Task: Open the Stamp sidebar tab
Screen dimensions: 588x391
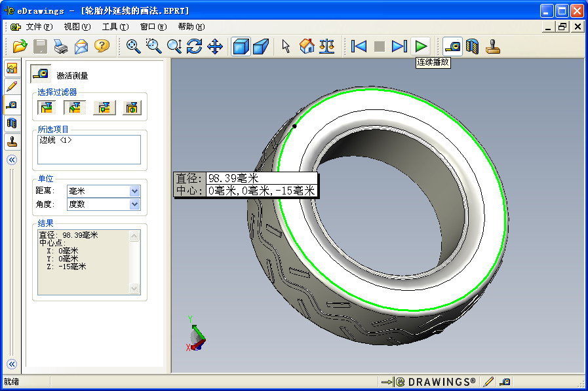Action: point(12,141)
